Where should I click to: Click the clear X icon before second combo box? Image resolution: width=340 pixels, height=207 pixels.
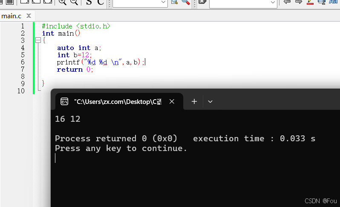pyautogui.click(x=202, y=2)
